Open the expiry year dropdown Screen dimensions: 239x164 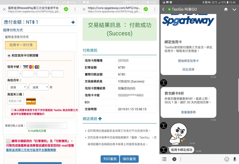point(39,87)
